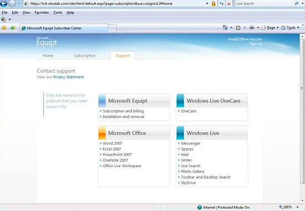Click the red Stop loading icon
Viewport: 305px width, 211px height.
point(229,3)
